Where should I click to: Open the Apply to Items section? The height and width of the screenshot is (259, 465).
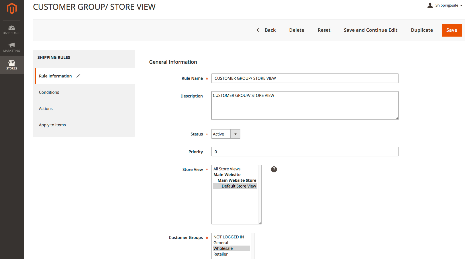tap(52, 125)
